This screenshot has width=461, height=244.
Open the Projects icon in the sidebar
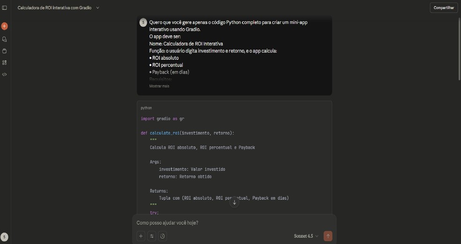(4, 51)
